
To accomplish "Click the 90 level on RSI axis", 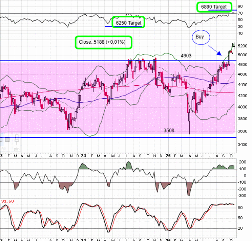I will (240, 7).
